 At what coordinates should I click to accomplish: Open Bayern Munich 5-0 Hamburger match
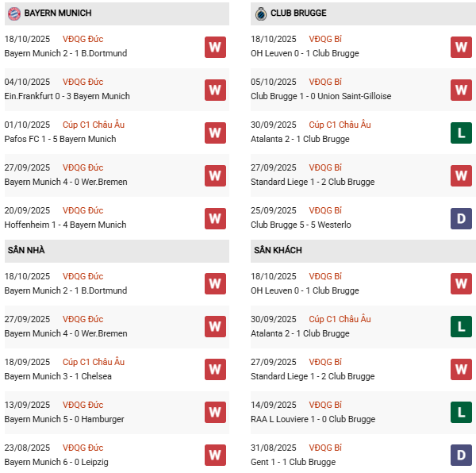(x=64, y=419)
